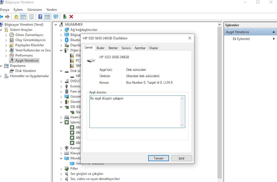Open the Ayrıntılar tab
277x182 pixels.
coord(140,48)
